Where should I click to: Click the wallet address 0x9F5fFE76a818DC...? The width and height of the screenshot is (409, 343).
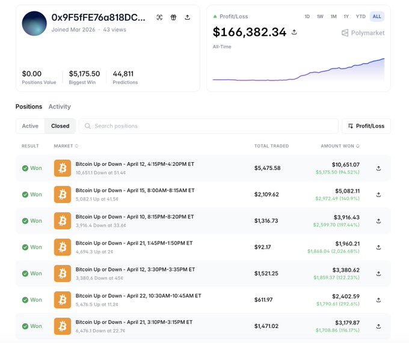tap(98, 17)
